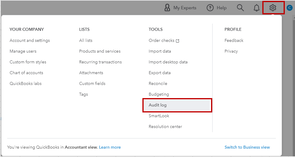Click Order checks
Screen dimensions: 295x157
pos(161,40)
